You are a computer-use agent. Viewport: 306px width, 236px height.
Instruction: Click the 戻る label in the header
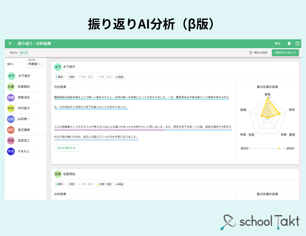(277, 43)
